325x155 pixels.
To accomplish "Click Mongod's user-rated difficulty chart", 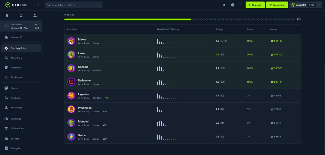I will click(167, 123).
